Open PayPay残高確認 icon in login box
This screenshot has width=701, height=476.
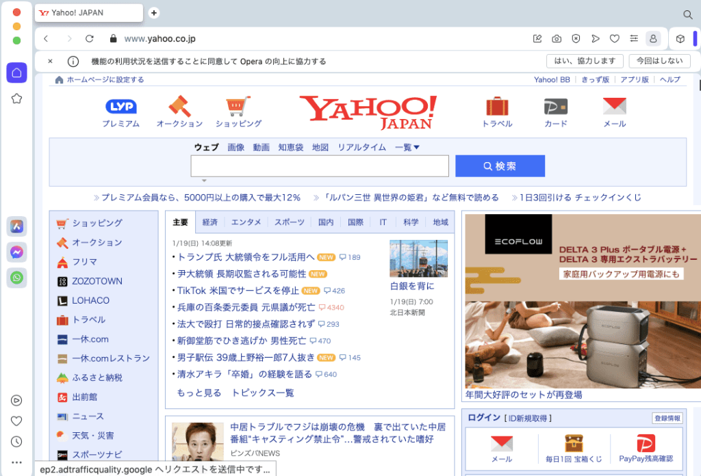(646, 449)
